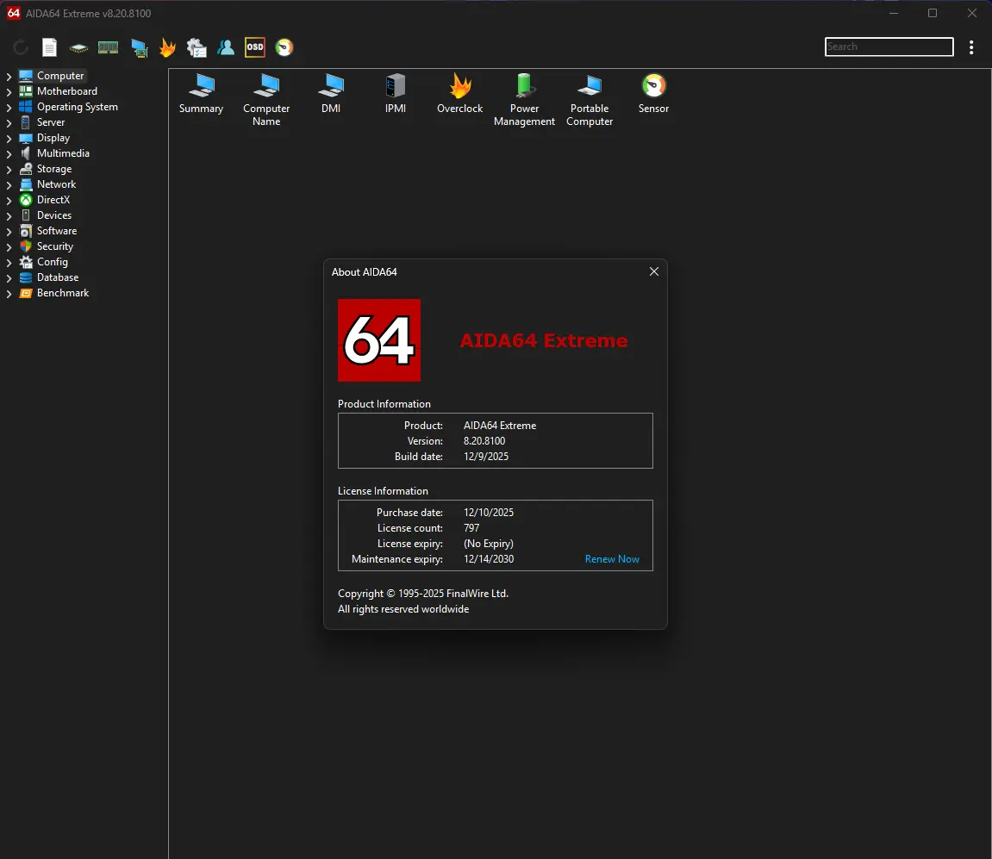Expand the Operating System tree node
992x859 pixels.
click(9, 107)
